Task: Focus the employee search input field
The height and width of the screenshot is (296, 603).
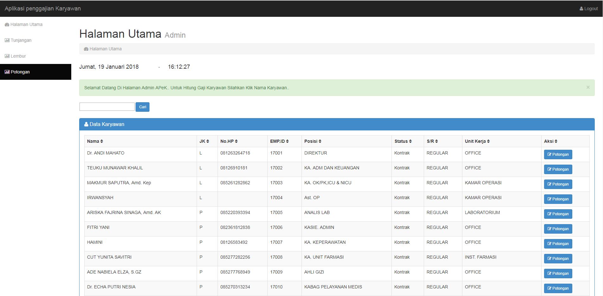Action: (x=107, y=107)
